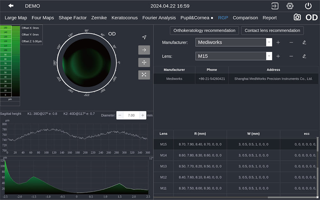The height and width of the screenshot is (200, 320).
Task: Click the import/login arrow icon in the header
Action: tap(275, 6)
